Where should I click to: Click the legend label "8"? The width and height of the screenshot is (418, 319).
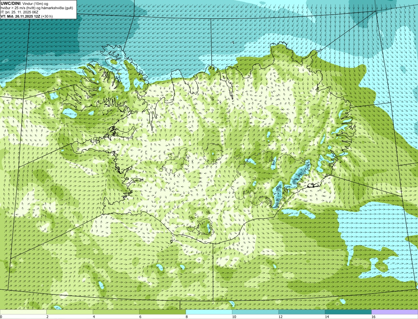click(x=187, y=317)
